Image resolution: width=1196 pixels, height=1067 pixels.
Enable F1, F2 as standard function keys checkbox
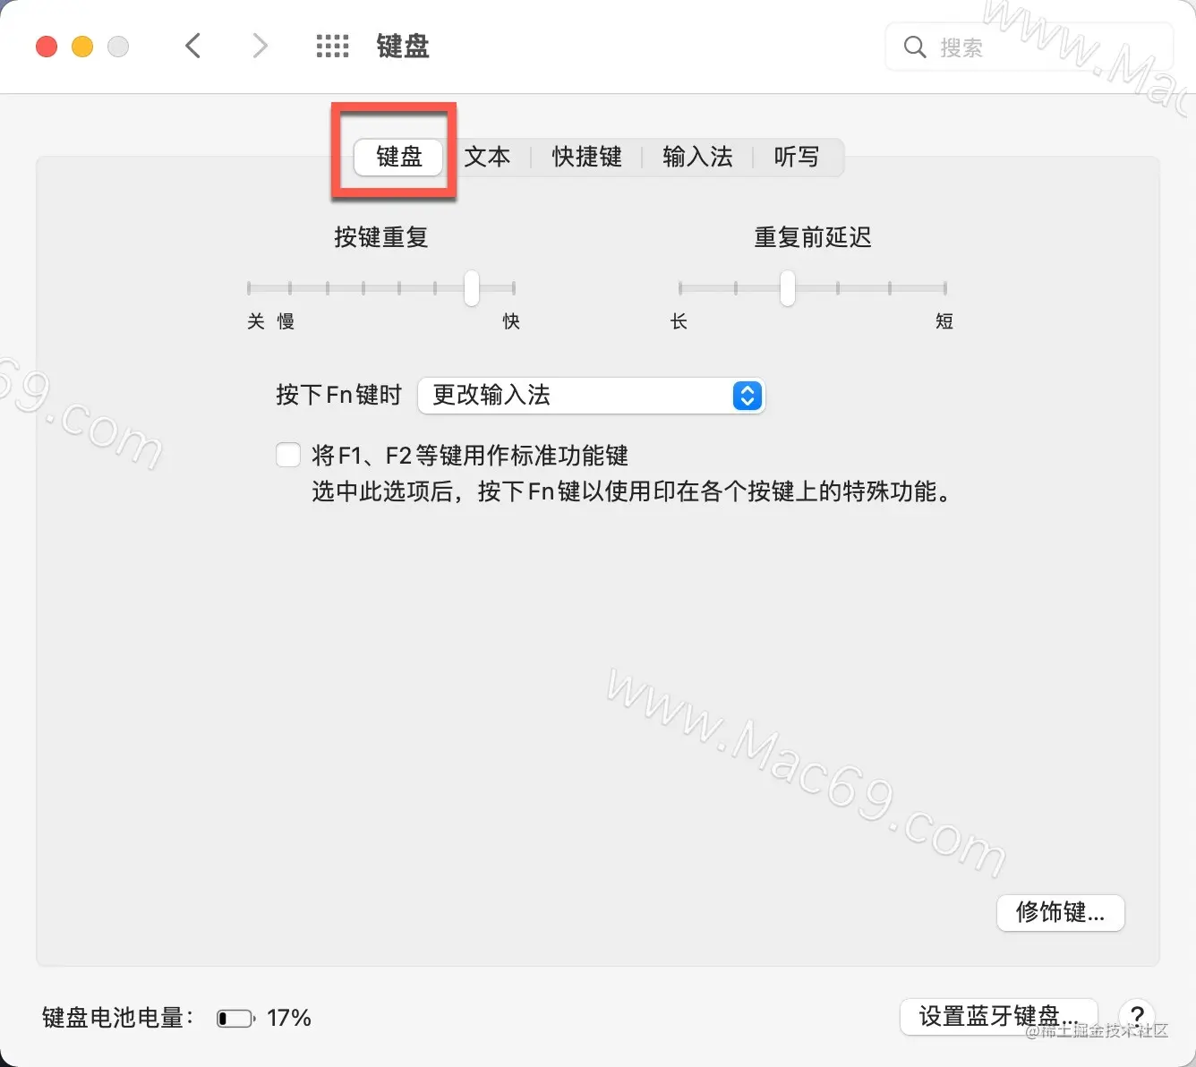pyautogui.click(x=288, y=455)
